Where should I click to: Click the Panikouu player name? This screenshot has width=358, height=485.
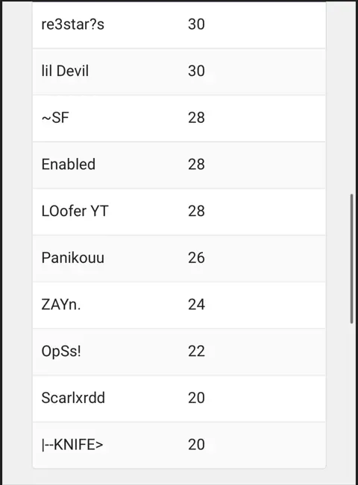pyautogui.click(x=73, y=258)
